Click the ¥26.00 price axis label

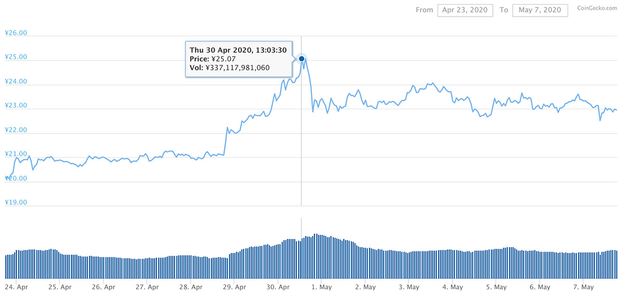[16, 33]
